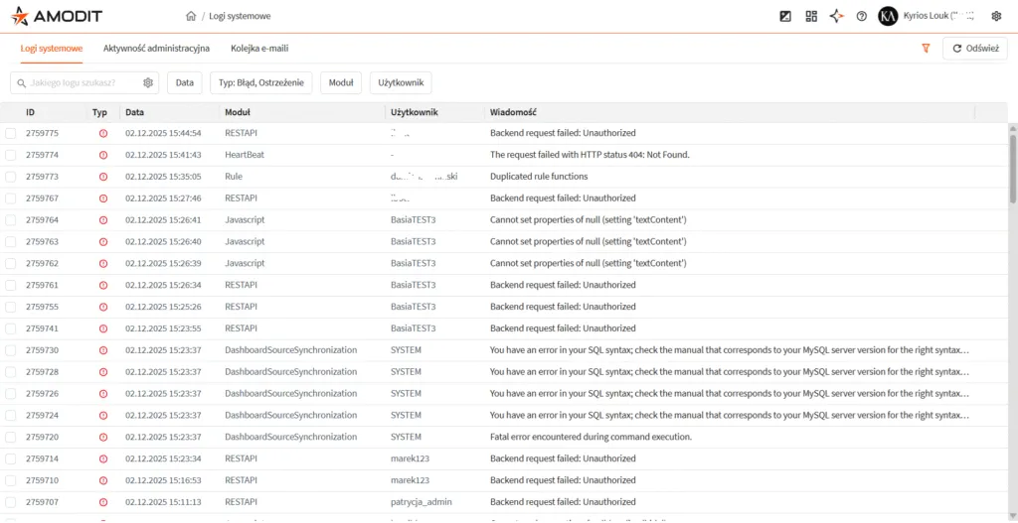Open the help question mark icon
Image resolution: width=1018 pixels, height=523 pixels.
coord(862,16)
